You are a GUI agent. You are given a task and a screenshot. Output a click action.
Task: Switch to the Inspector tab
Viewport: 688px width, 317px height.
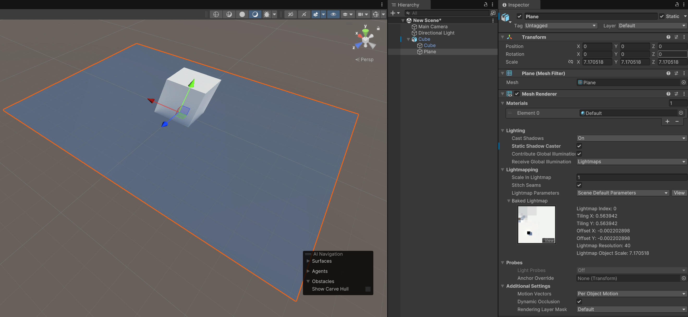(x=518, y=5)
